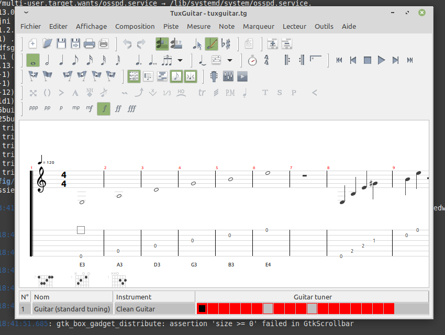The height and width of the screenshot is (335, 445).
Task: Open print preview
Action: tap(104, 43)
